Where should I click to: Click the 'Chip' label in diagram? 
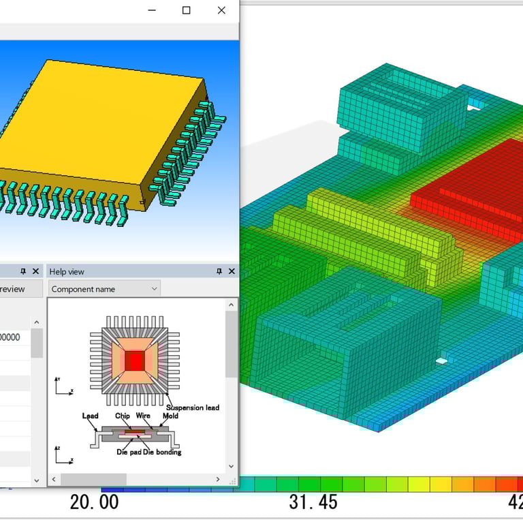click(123, 416)
